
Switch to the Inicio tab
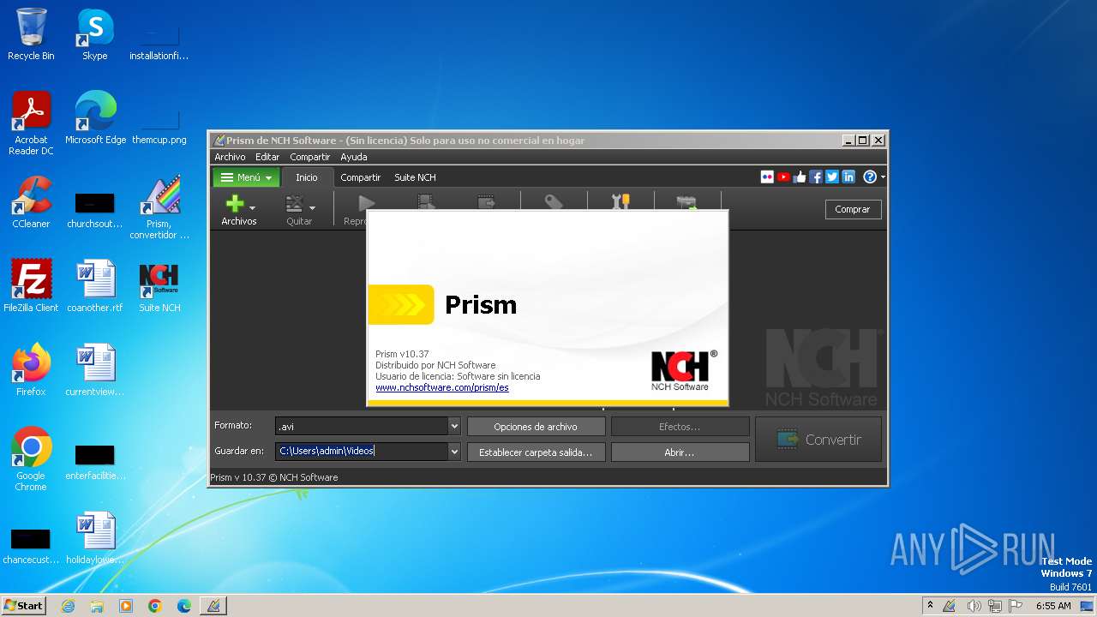tap(307, 177)
